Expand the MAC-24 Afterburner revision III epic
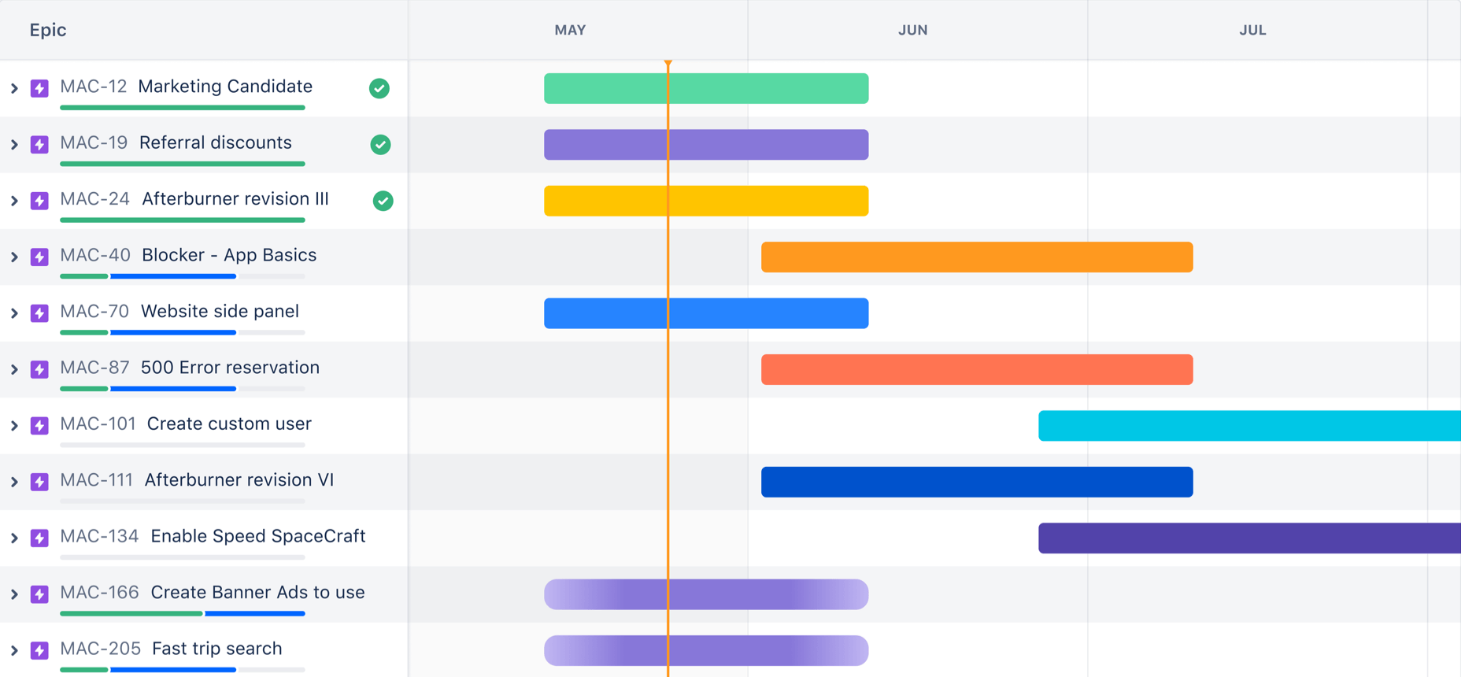1461x677 pixels. [14, 201]
